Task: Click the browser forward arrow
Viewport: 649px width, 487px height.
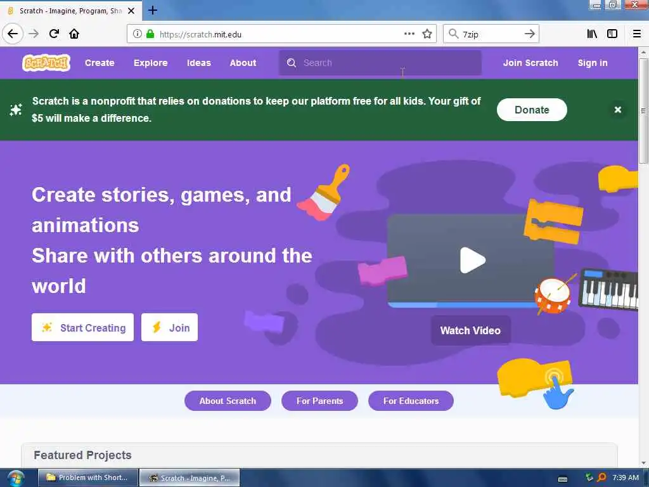Action: (x=34, y=34)
